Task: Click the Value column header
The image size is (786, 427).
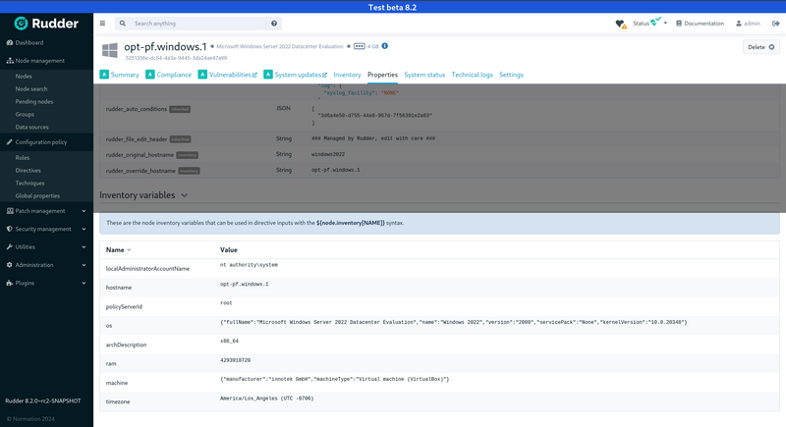Action: click(229, 249)
